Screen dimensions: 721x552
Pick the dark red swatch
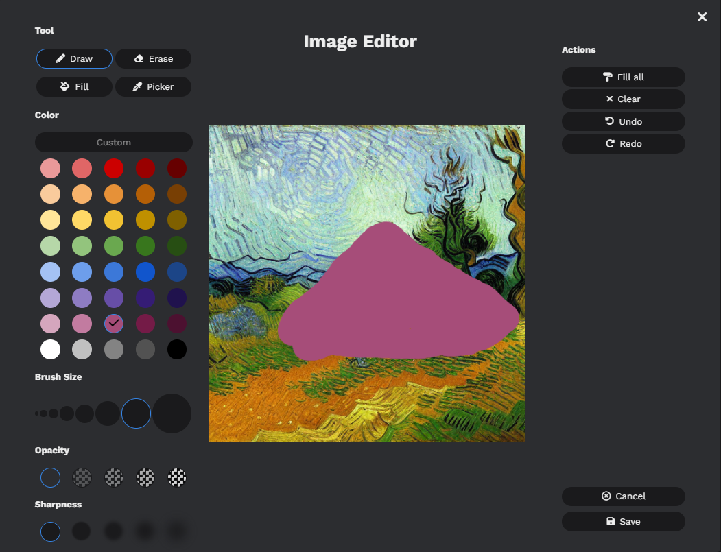(x=145, y=168)
